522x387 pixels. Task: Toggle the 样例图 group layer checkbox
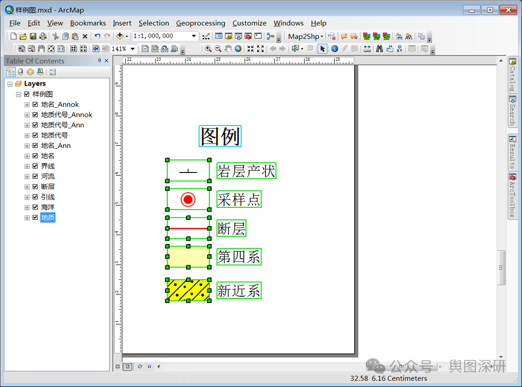point(27,94)
